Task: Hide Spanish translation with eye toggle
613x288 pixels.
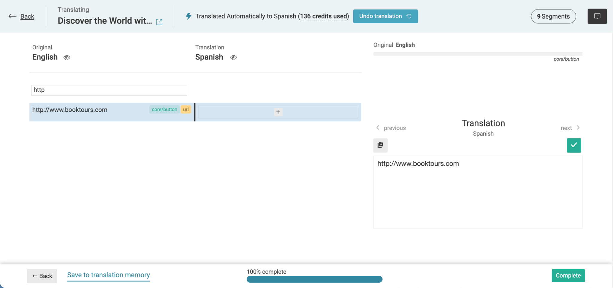Action: (x=233, y=57)
